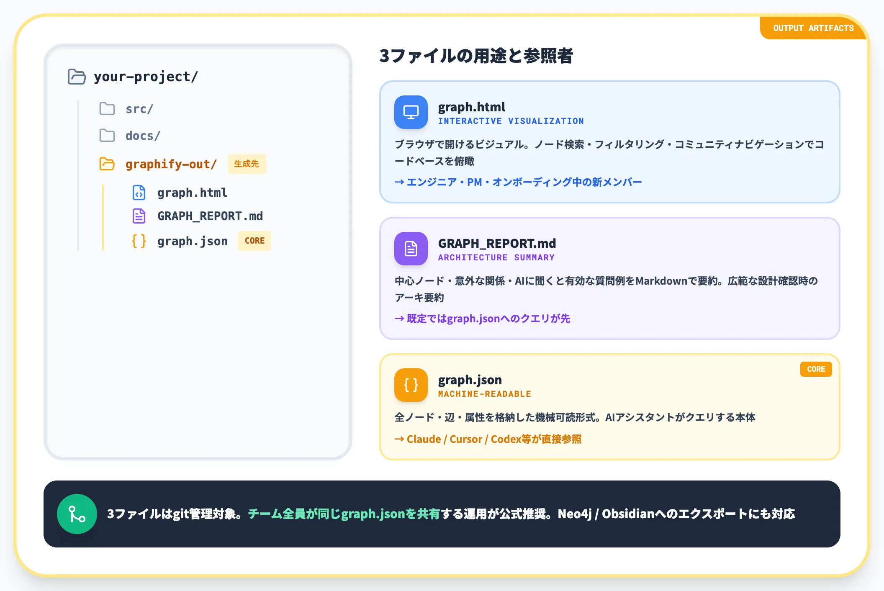Click the blue monitor icon on graph.html card
Viewport: 884px width, 591px height.
411,112
